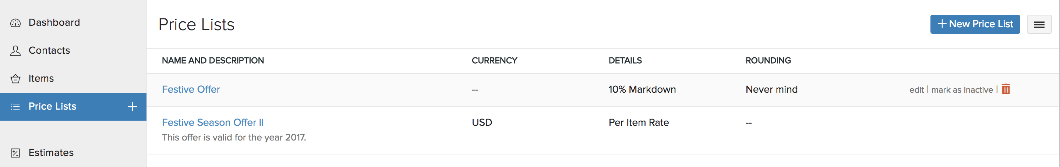Click the Items basket icon
Image resolution: width=1060 pixels, height=167 pixels.
click(x=15, y=79)
